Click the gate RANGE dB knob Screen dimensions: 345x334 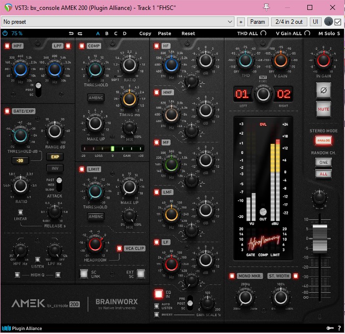pos(55,131)
